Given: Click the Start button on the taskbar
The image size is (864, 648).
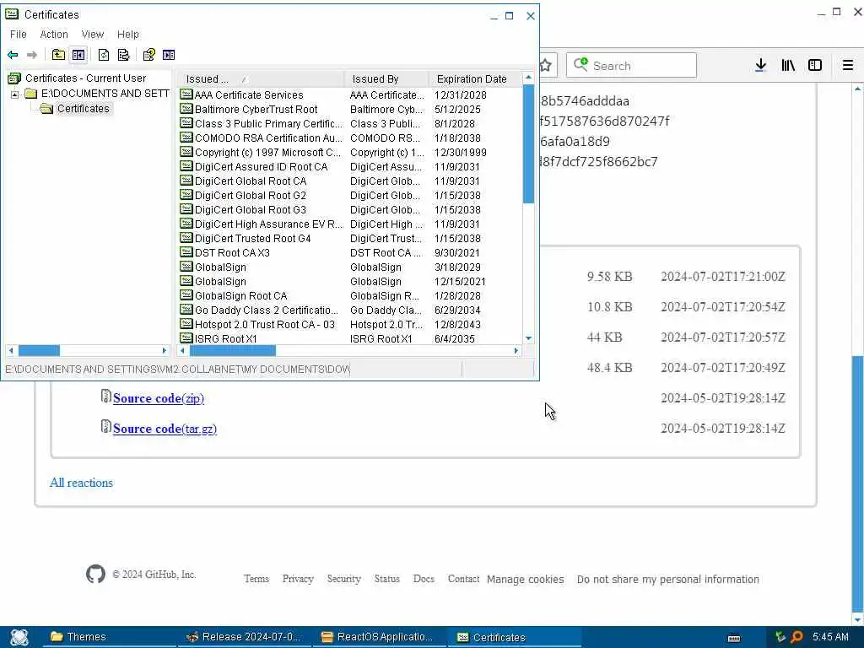Looking at the screenshot, I should pos(19,637).
